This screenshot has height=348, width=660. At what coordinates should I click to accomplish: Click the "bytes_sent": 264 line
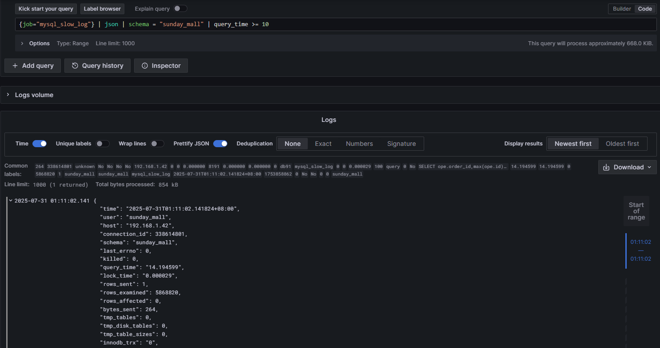(x=129, y=309)
